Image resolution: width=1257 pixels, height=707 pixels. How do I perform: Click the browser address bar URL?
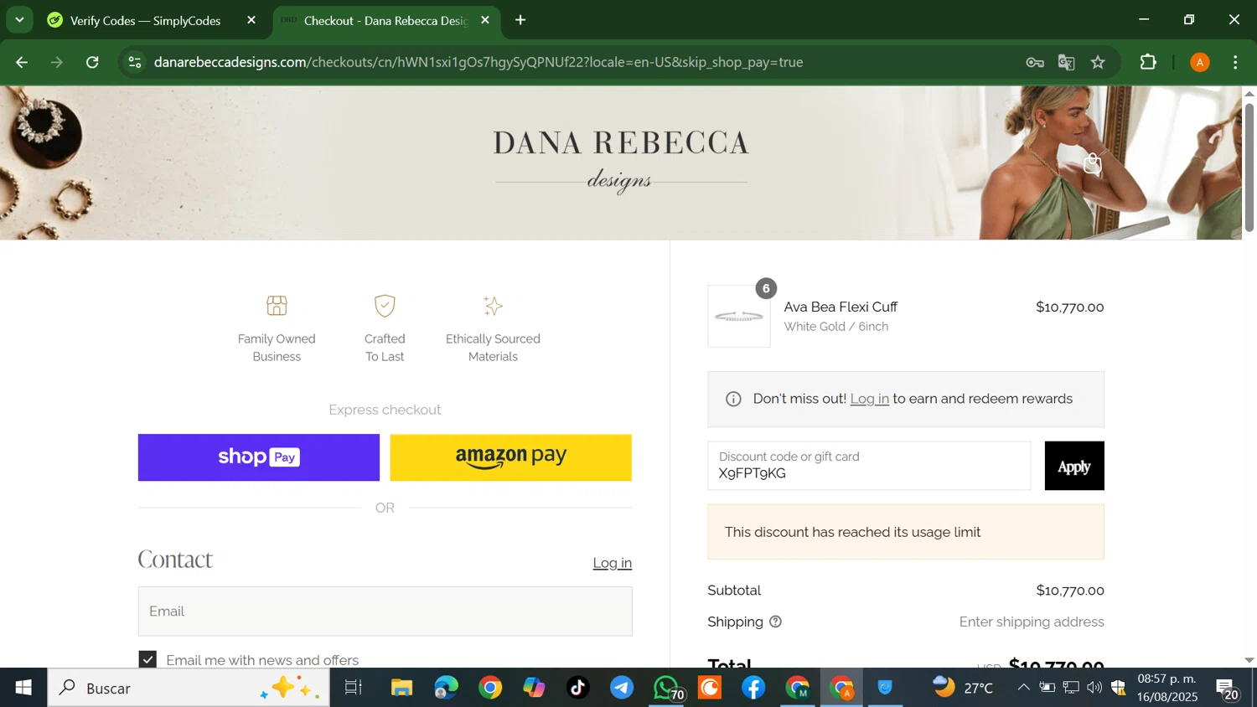478,62
